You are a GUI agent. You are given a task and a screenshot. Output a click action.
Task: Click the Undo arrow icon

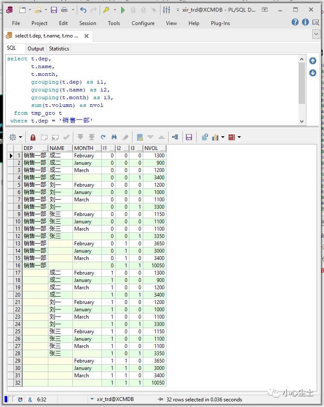83,10
